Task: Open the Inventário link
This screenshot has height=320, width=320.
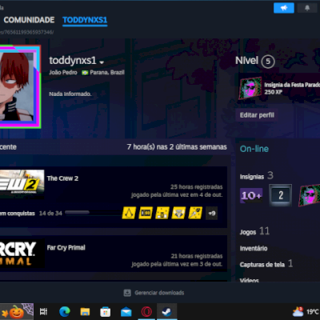Action: tap(254, 248)
